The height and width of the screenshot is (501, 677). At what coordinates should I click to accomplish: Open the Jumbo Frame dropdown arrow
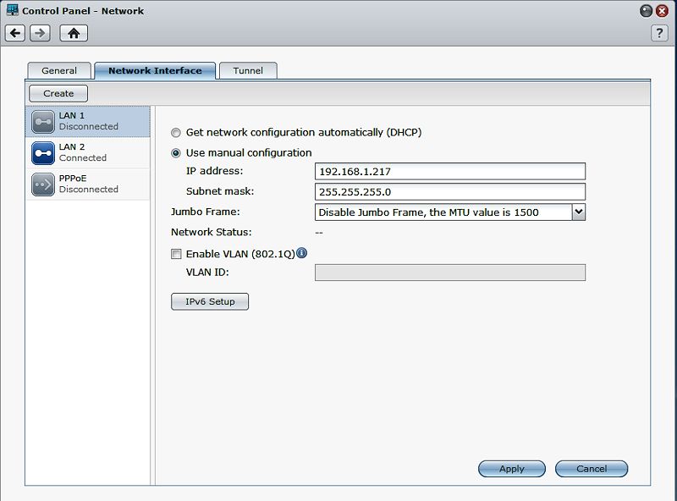[x=579, y=212]
